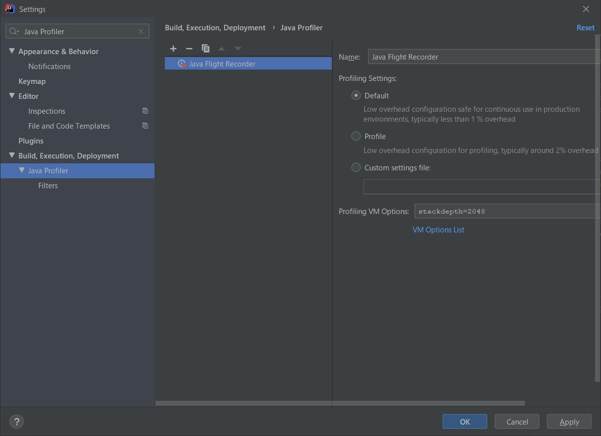Image resolution: width=601 pixels, height=436 pixels.
Task: Collapse the Editor tree node
Action: (x=12, y=96)
